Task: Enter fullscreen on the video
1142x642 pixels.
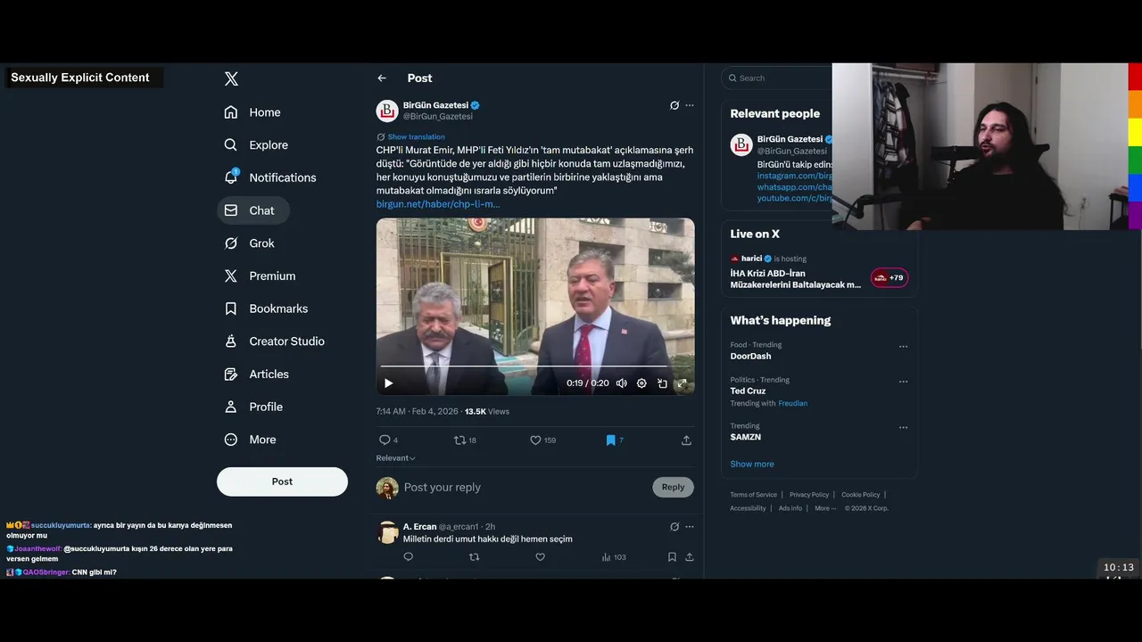Action: (x=682, y=383)
